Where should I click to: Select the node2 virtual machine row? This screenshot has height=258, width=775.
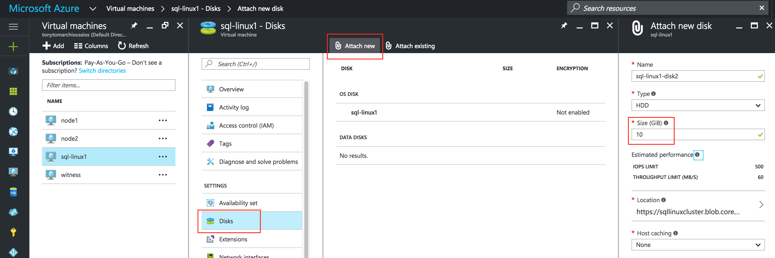(x=108, y=138)
